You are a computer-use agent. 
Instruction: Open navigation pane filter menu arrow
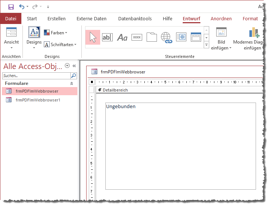67,66
